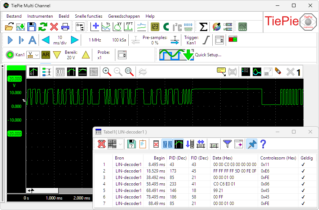Click Pre-samples 0 % setting
319x210 pixels.
(155, 40)
